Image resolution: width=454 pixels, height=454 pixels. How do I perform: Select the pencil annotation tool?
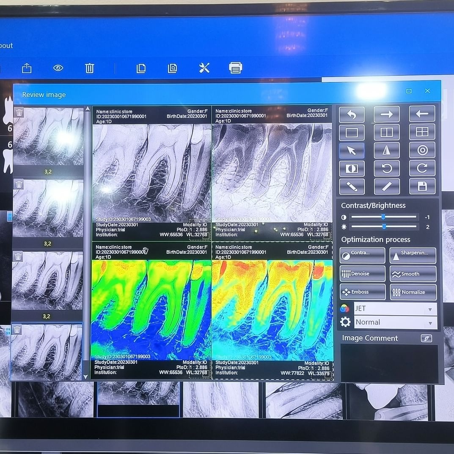pyautogui.click(x=352, y=187)
